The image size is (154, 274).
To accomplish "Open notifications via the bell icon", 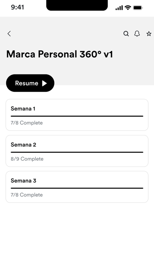I will pos(137,33).
